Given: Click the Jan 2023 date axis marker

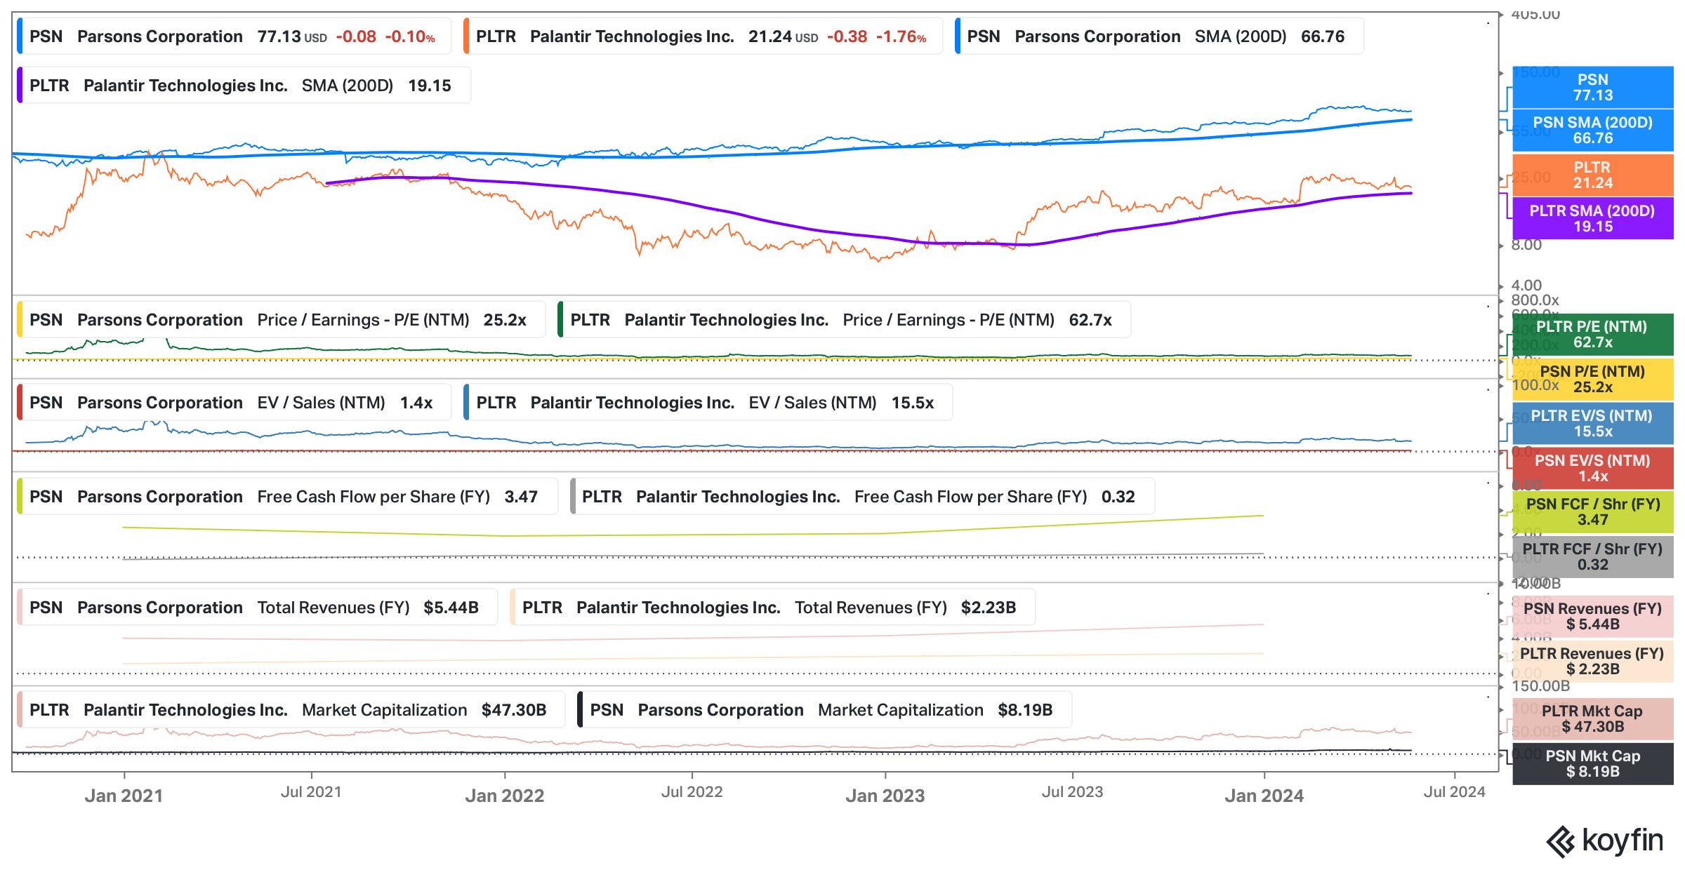Looking at the screenshot, I should coord(885,796).
